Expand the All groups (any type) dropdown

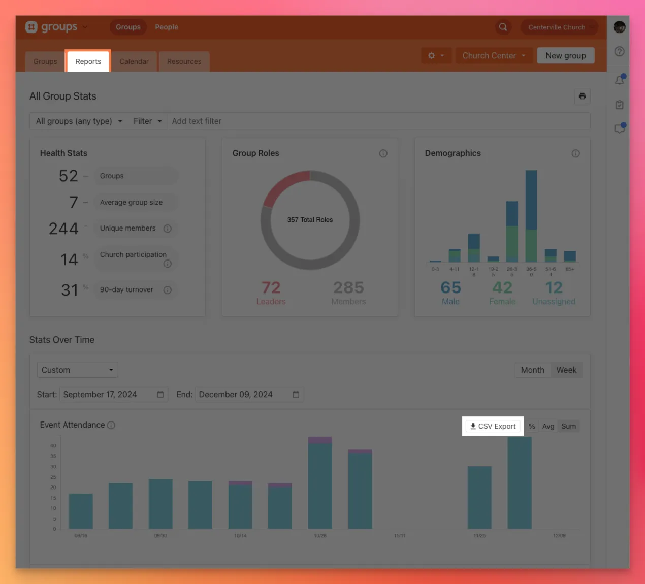tap(79, 121)
